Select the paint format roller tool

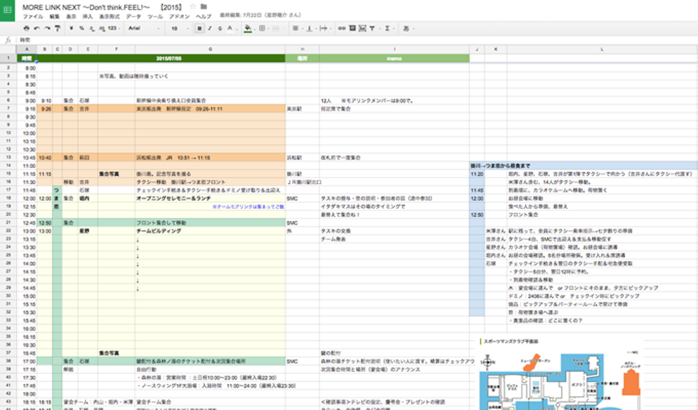tap(57, 29)
